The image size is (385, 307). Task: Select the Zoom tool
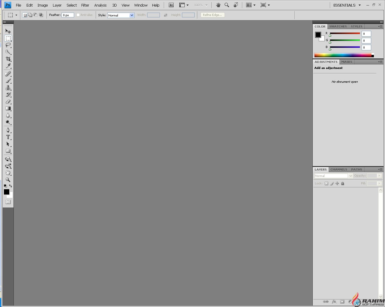[x=8, y=180]
